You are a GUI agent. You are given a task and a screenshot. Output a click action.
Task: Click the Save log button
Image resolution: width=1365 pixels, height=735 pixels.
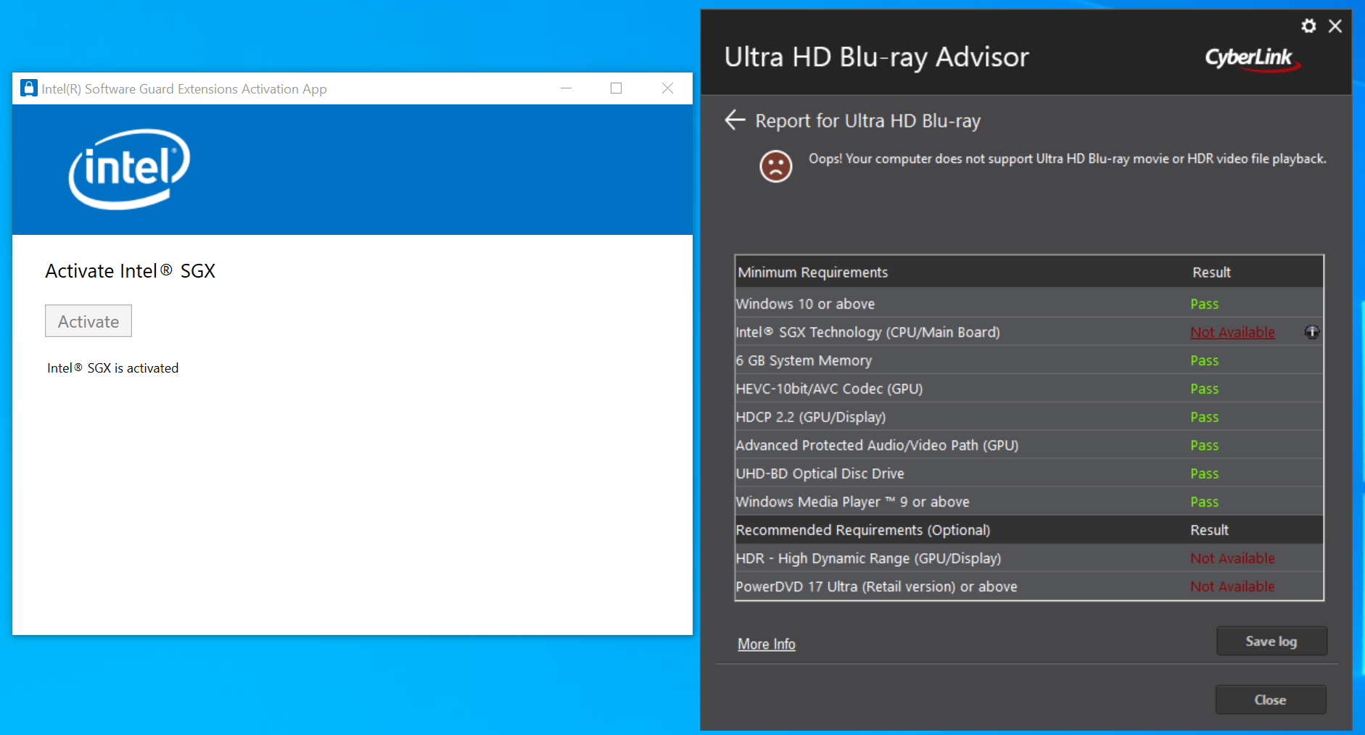1271,641
